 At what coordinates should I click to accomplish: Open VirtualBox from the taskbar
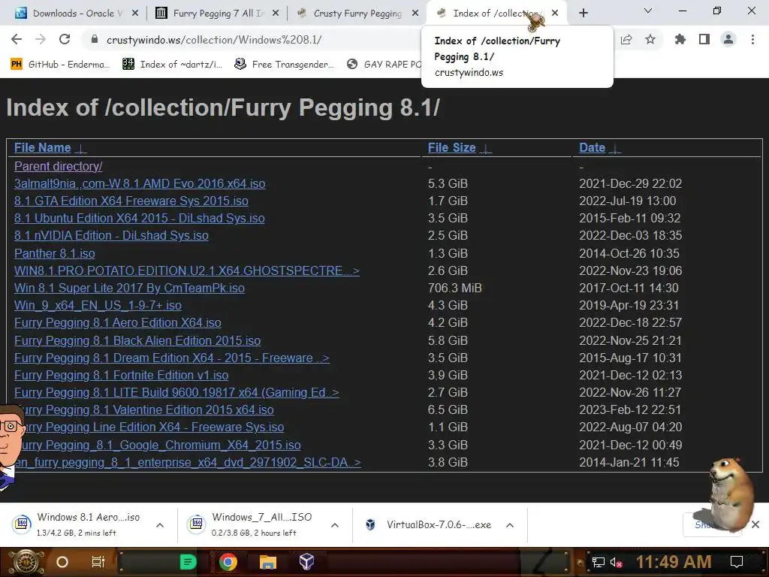[x=307, y=562]
